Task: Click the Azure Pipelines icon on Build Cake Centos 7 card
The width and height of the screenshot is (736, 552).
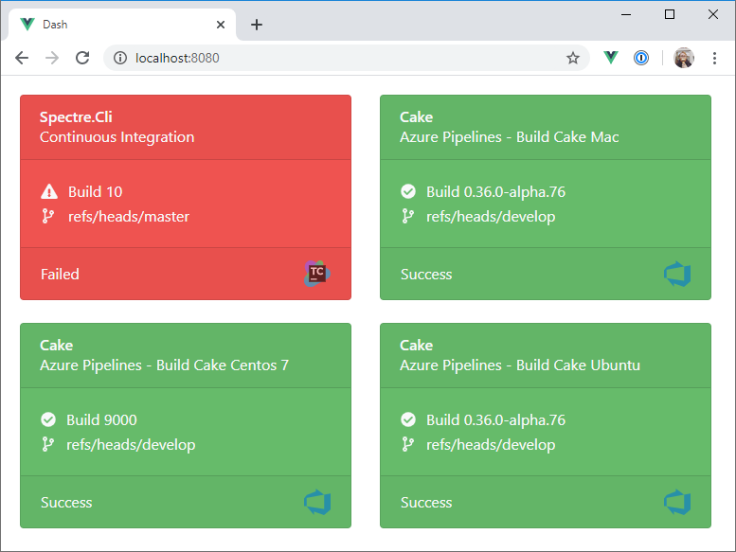Action: [x=317, y=502]
